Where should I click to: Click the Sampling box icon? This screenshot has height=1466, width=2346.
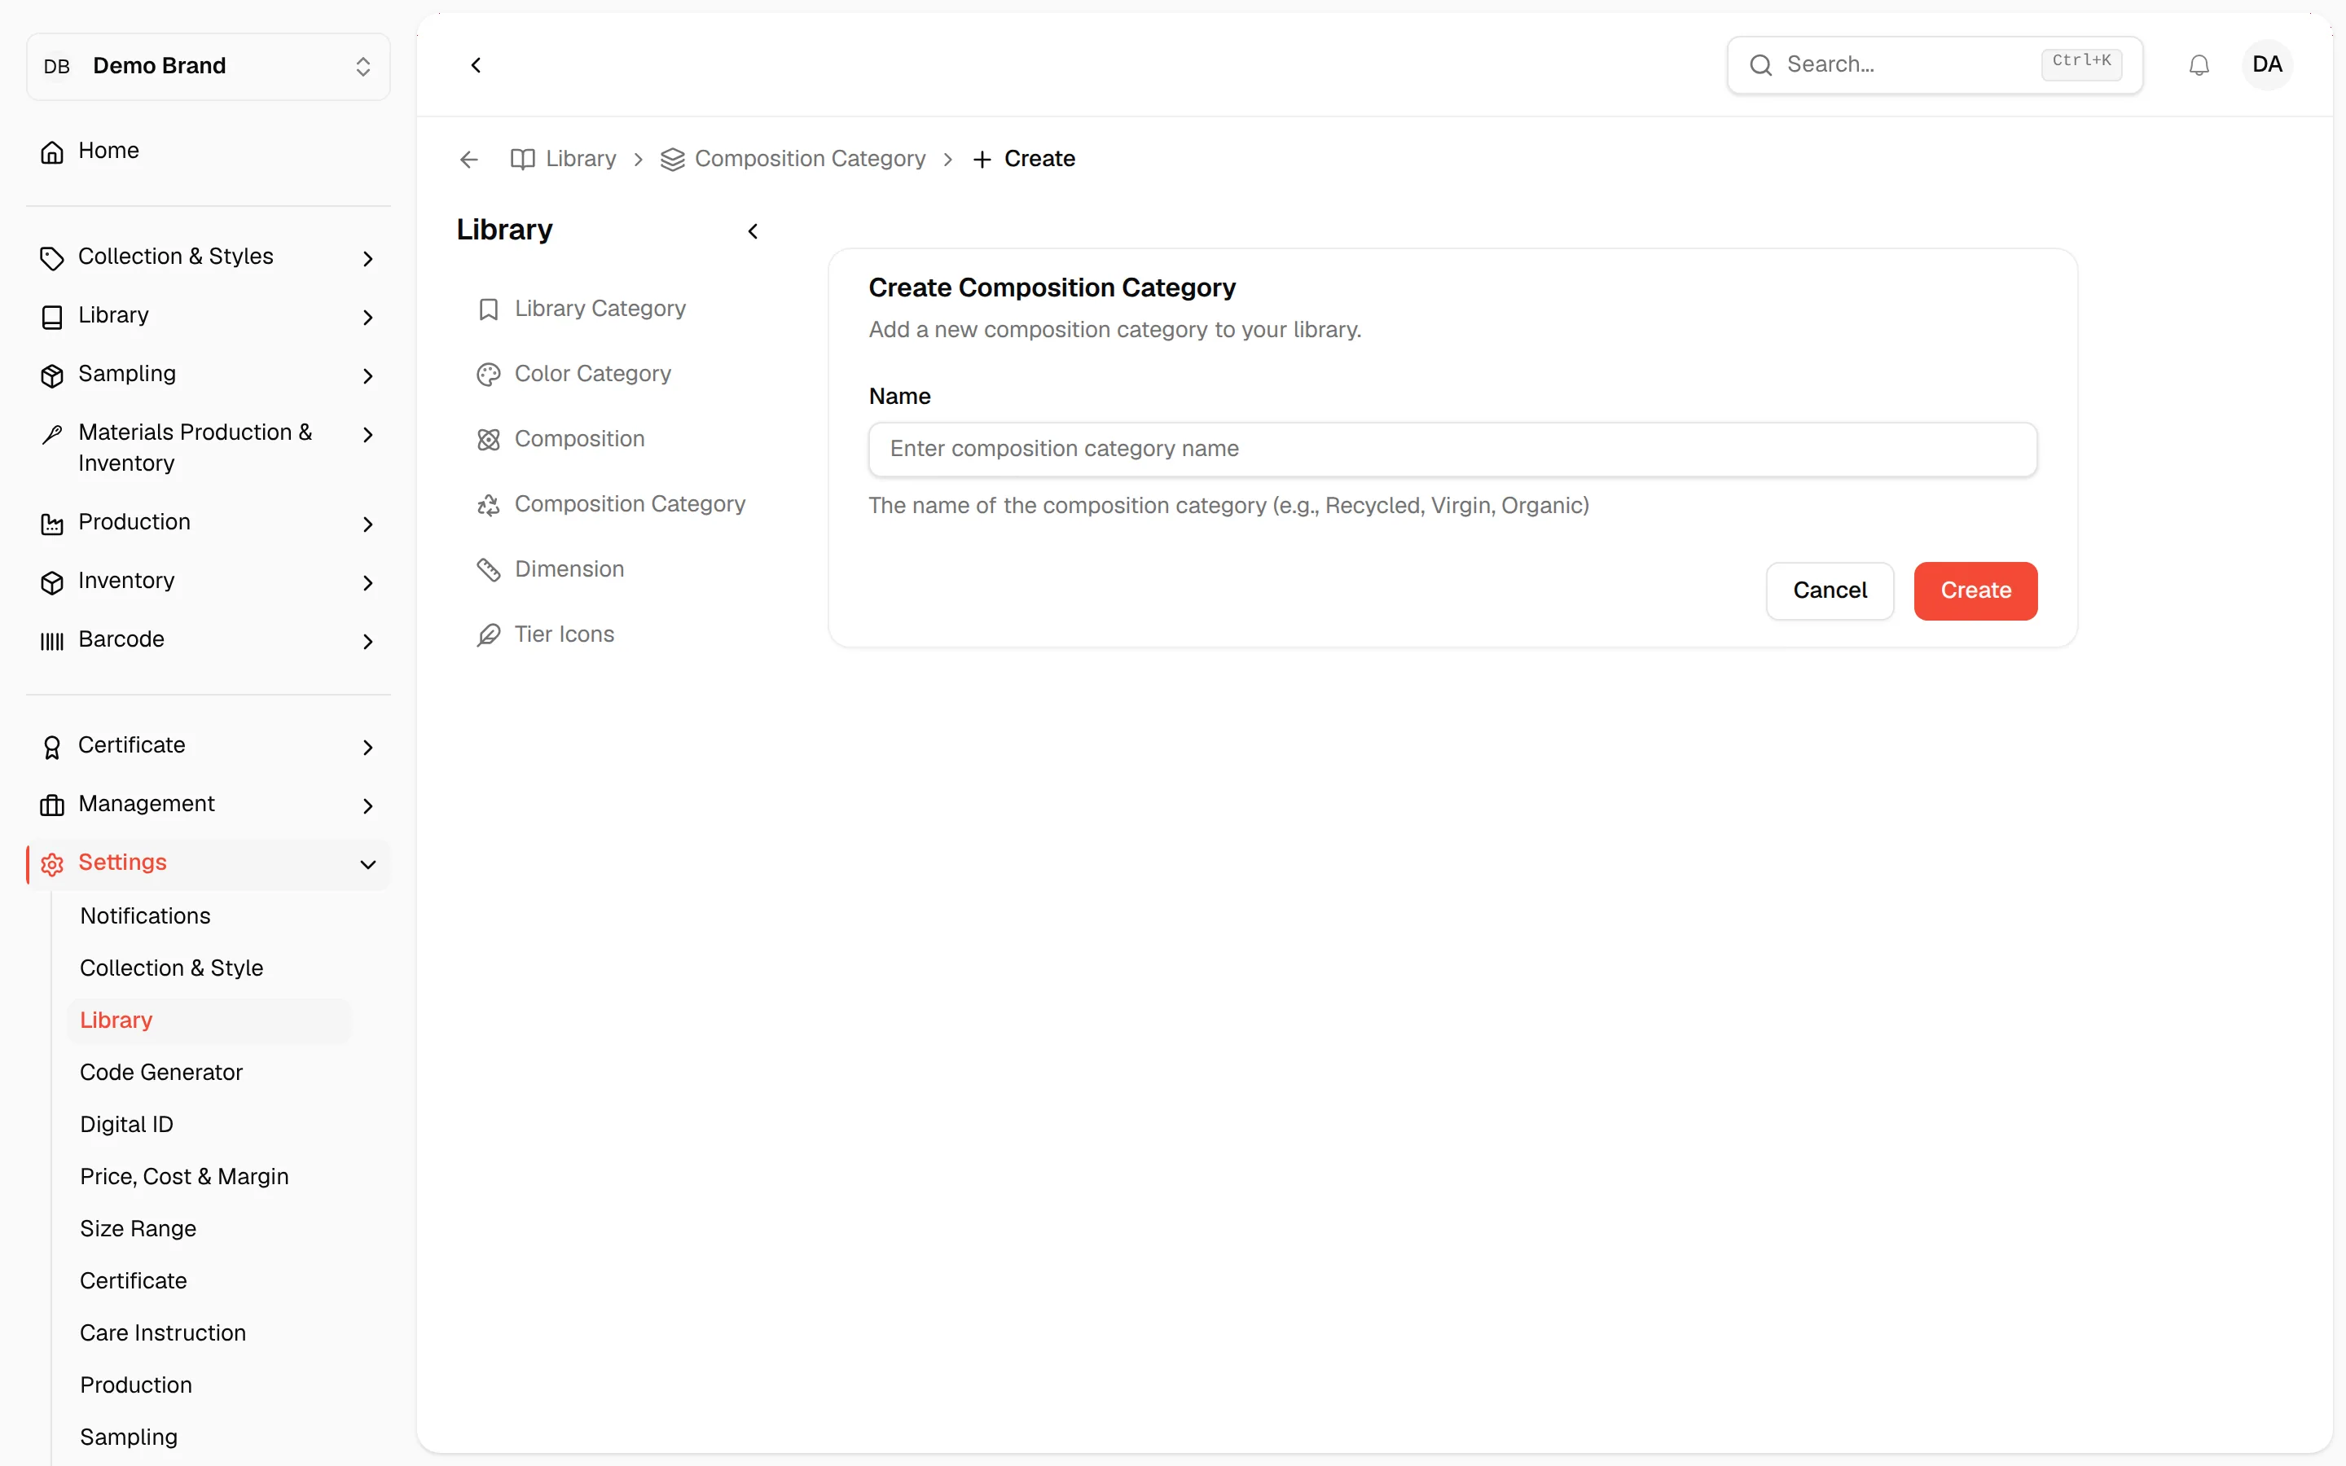(x=52, y=375)
